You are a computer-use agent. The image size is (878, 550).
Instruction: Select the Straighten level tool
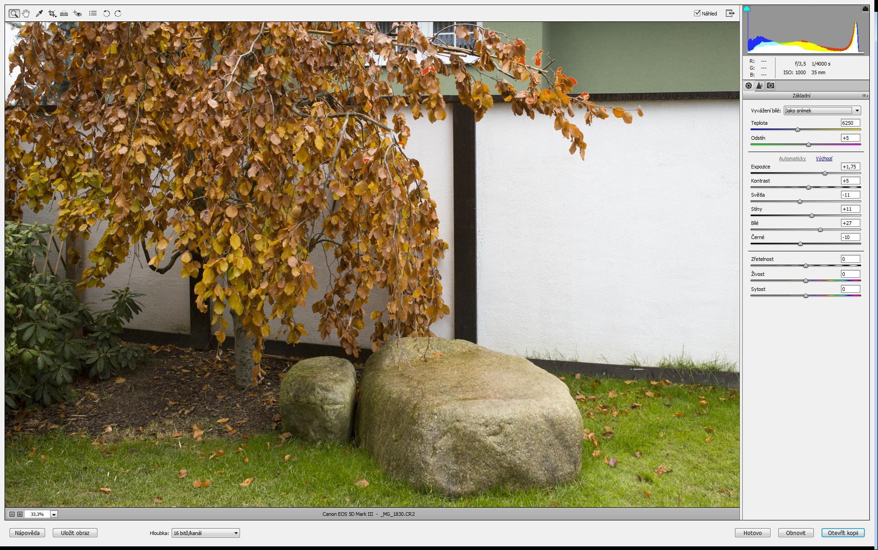tap(64, 13)
